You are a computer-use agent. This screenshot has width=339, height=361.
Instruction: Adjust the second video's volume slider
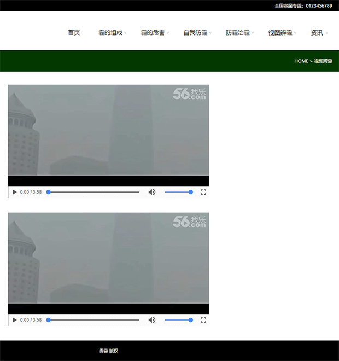click(178, 320)
